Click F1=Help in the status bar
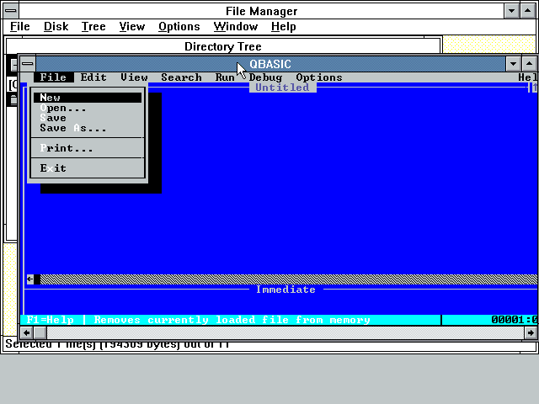 tap(51, 320)
